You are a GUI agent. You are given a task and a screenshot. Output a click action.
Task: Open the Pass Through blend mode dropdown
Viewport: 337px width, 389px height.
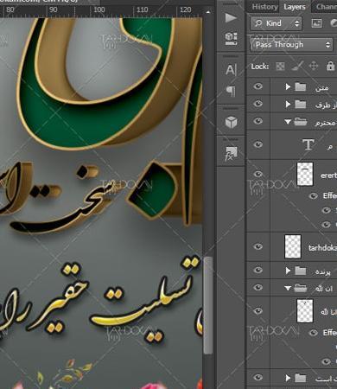point(291,45)
